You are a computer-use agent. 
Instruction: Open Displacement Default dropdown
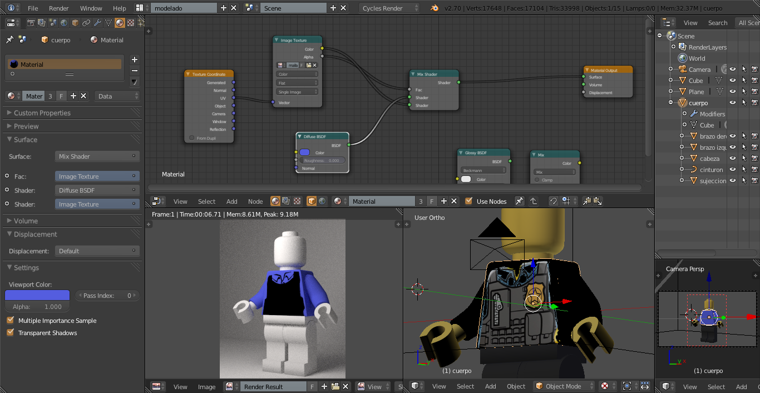[x=97, y=251]
